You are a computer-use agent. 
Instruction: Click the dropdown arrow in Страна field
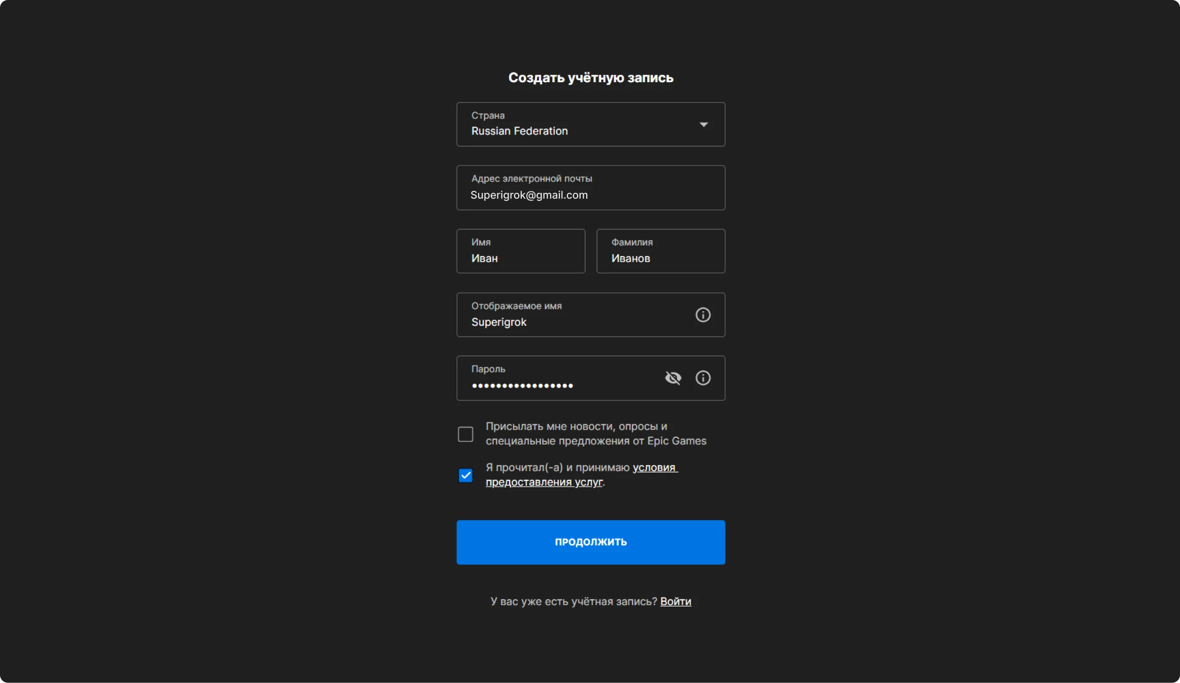coord(703,124)
